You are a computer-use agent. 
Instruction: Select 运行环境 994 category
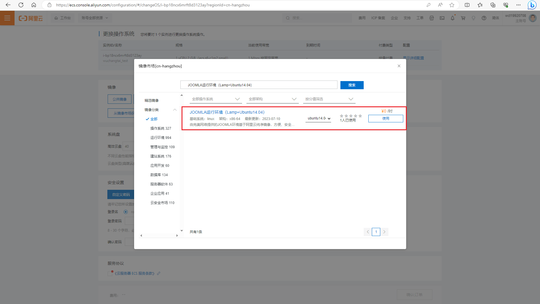[x=161, y=137]
